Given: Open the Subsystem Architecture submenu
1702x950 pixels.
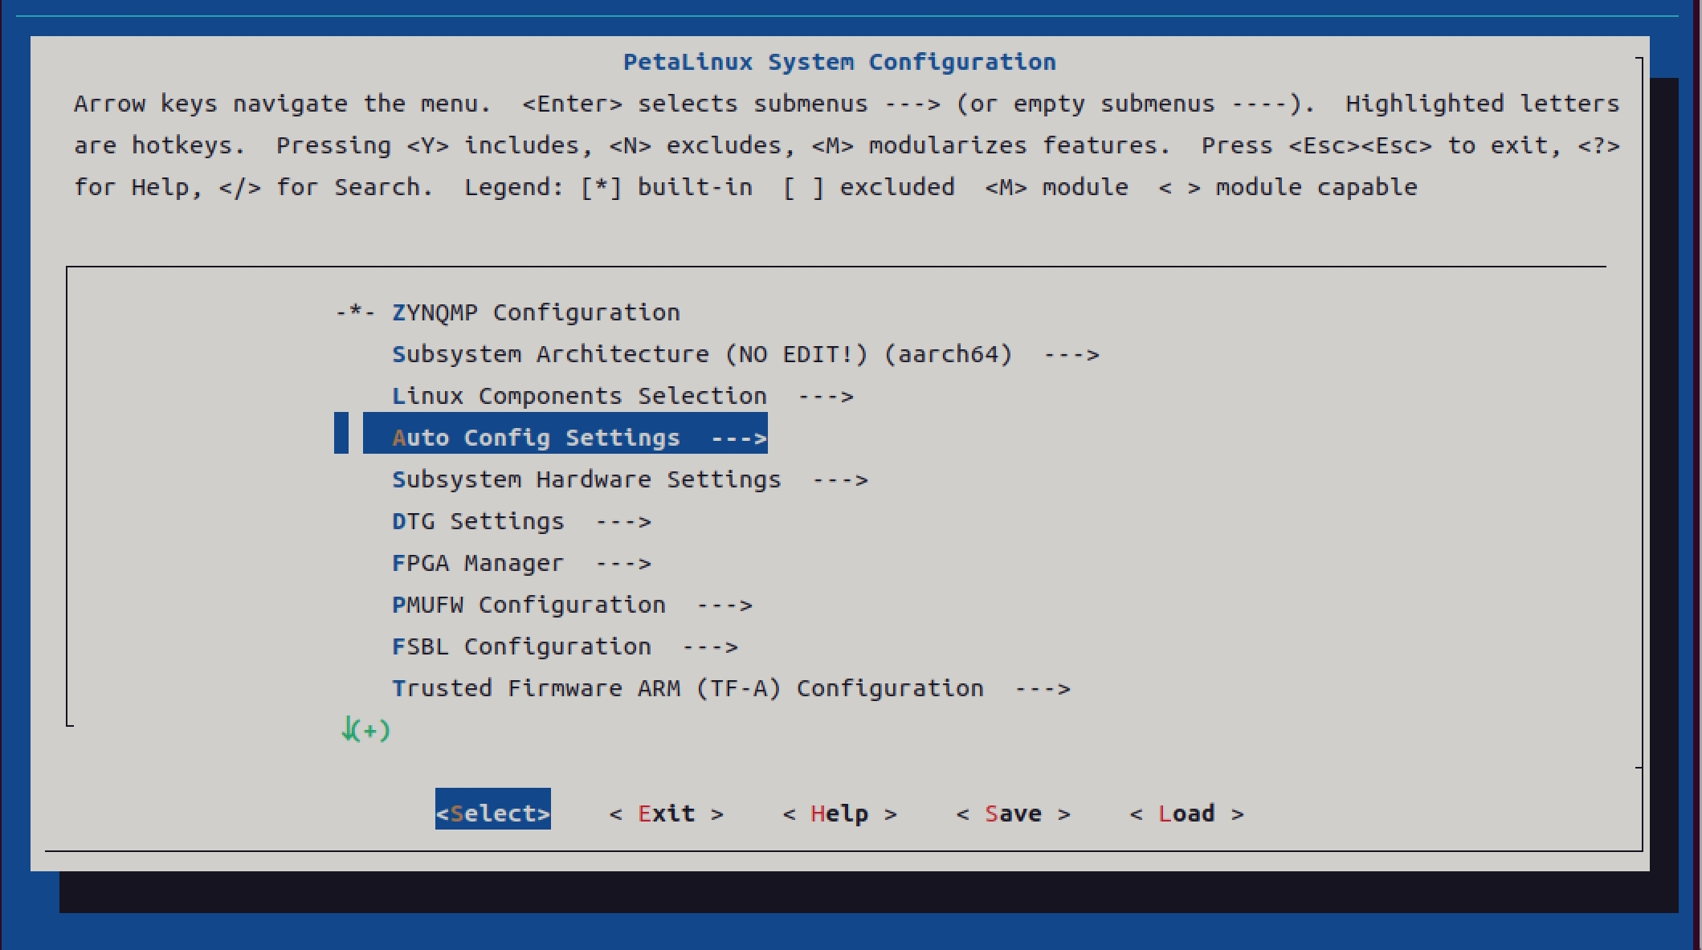Looking at the screenshot, I should click(745, 354).
